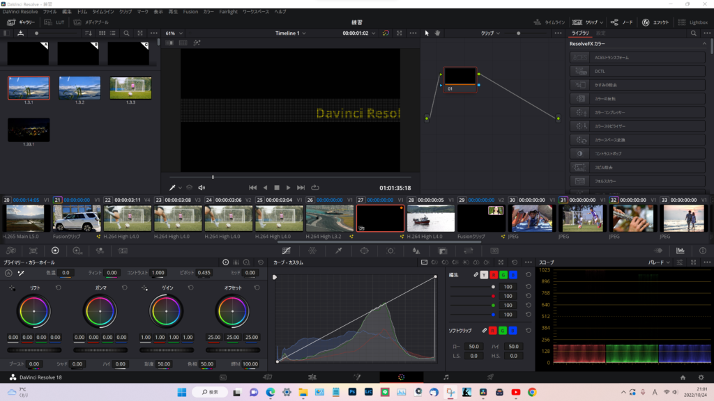
Task: Open the Curves palette icon
Action: click(286, 251)
